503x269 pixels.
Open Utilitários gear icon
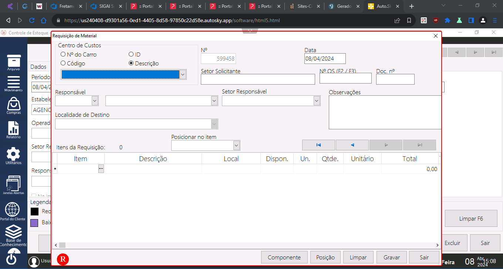pos(14,156)
